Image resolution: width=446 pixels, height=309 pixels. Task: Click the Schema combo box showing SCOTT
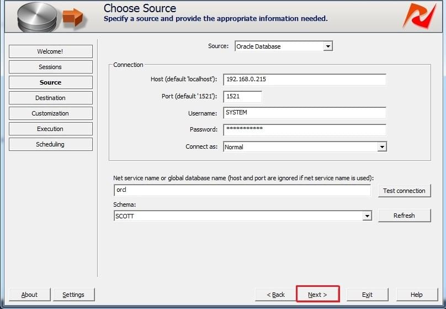click(x=243, y=216)
